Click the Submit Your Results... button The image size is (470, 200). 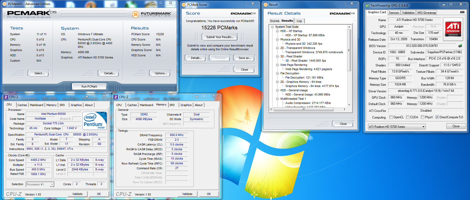(x=220, y=37)
